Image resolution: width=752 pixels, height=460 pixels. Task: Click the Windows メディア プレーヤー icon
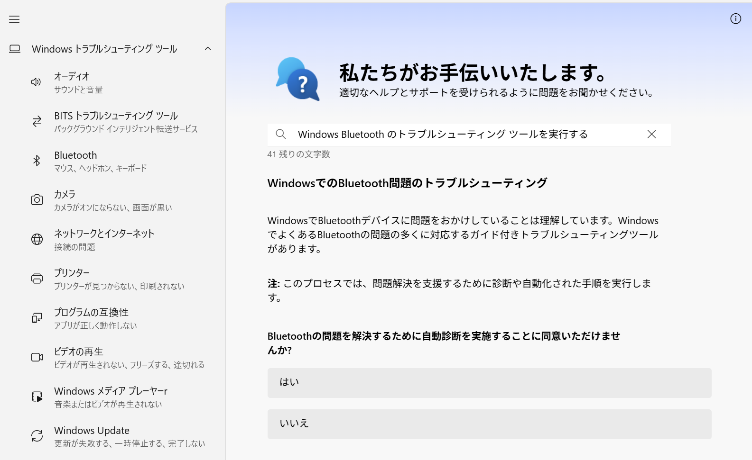coord(37,397)
